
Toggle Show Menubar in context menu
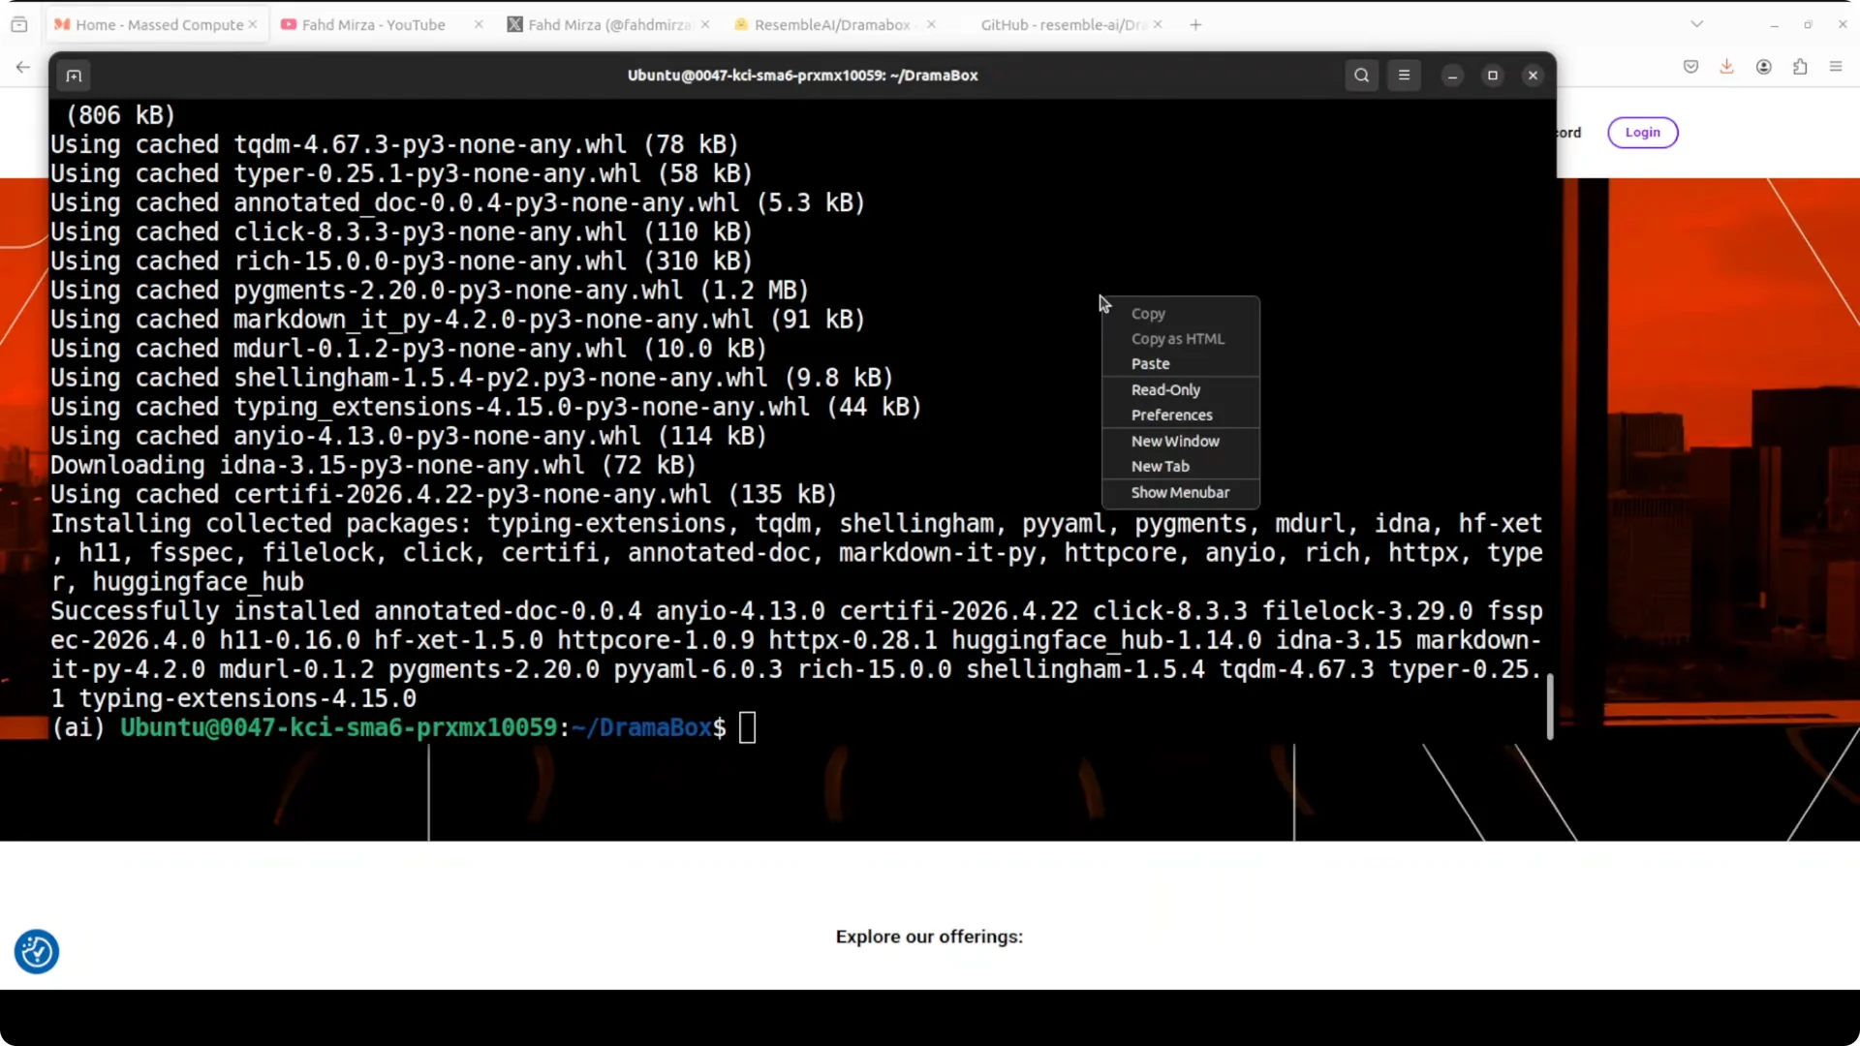tap(1180, 492)
